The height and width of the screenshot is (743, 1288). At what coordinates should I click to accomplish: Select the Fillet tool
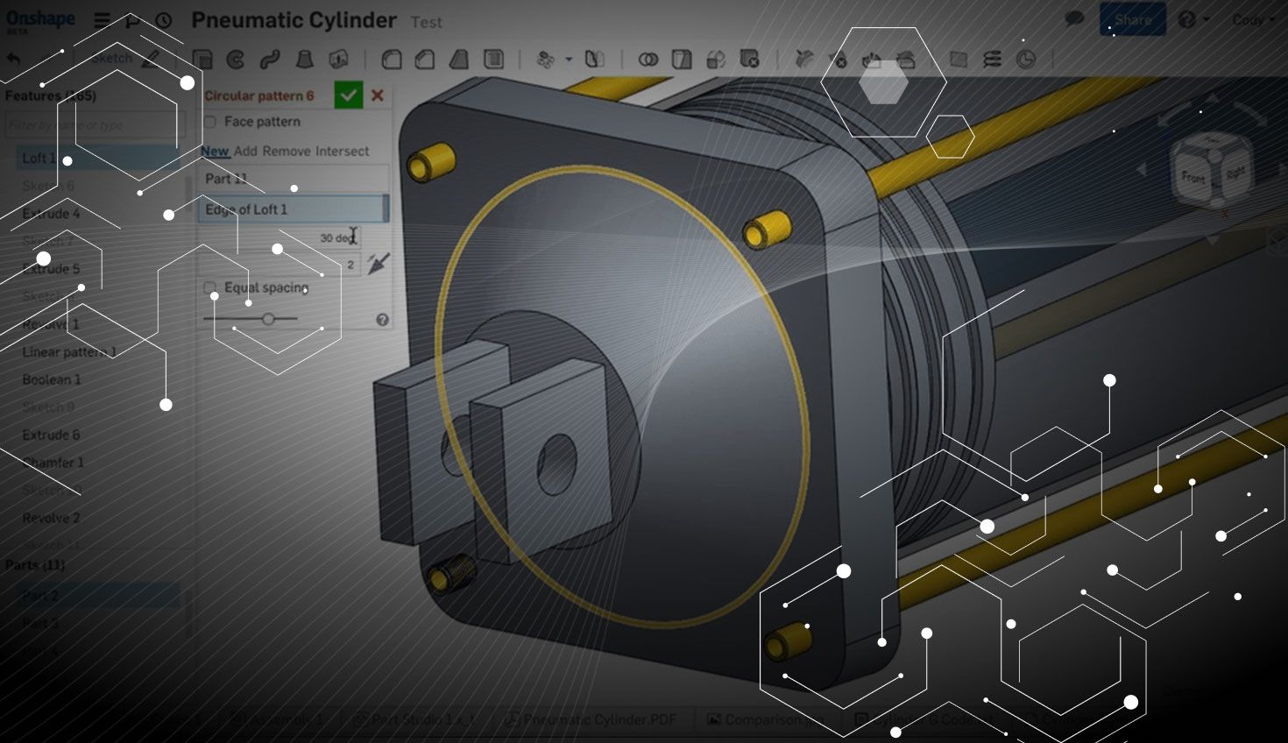[x=392, y=60]
